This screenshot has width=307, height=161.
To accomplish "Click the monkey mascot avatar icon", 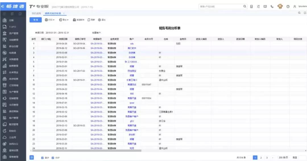I will pyautogui.click(x=280, y=6).
